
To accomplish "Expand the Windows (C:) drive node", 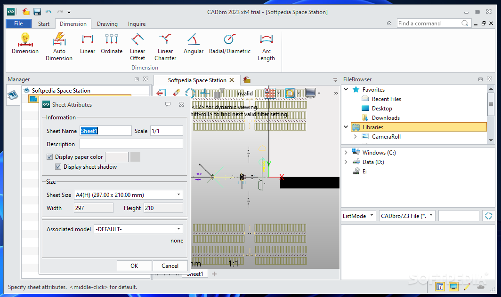I will 346,152.
